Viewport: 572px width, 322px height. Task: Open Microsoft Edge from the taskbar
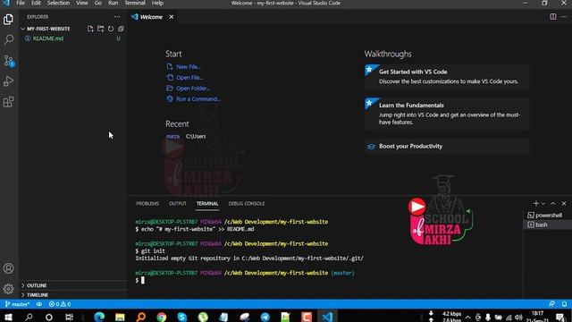99,317
